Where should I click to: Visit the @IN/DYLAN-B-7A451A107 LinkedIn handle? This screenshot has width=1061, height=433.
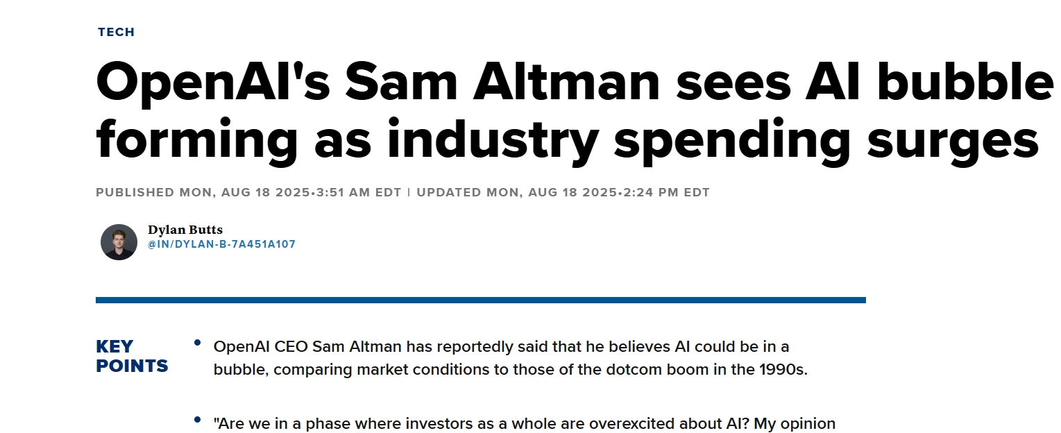(x=221, y=244)
